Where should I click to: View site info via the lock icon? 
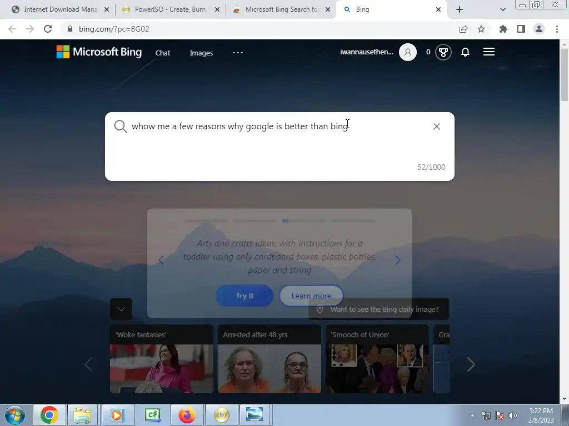click(x=70, y=29)
